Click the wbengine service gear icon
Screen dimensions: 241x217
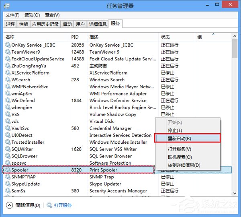point(8,107)
